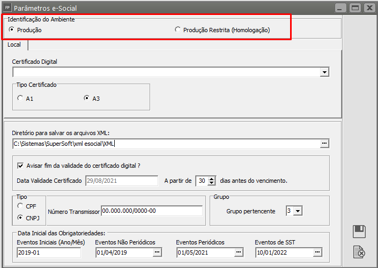Select the Produção environment radio button
This screenshot has height=268, width=378.
(x=11, y=29)
